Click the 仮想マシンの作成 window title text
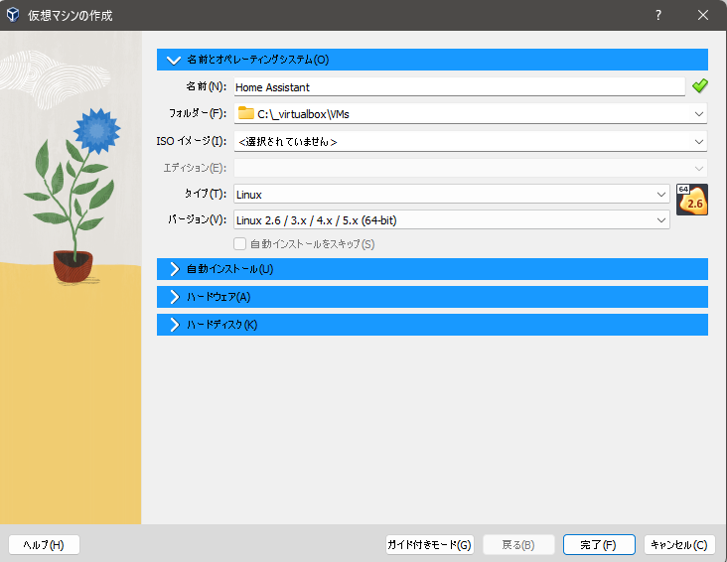727x562 pixels. pos(70,15)
